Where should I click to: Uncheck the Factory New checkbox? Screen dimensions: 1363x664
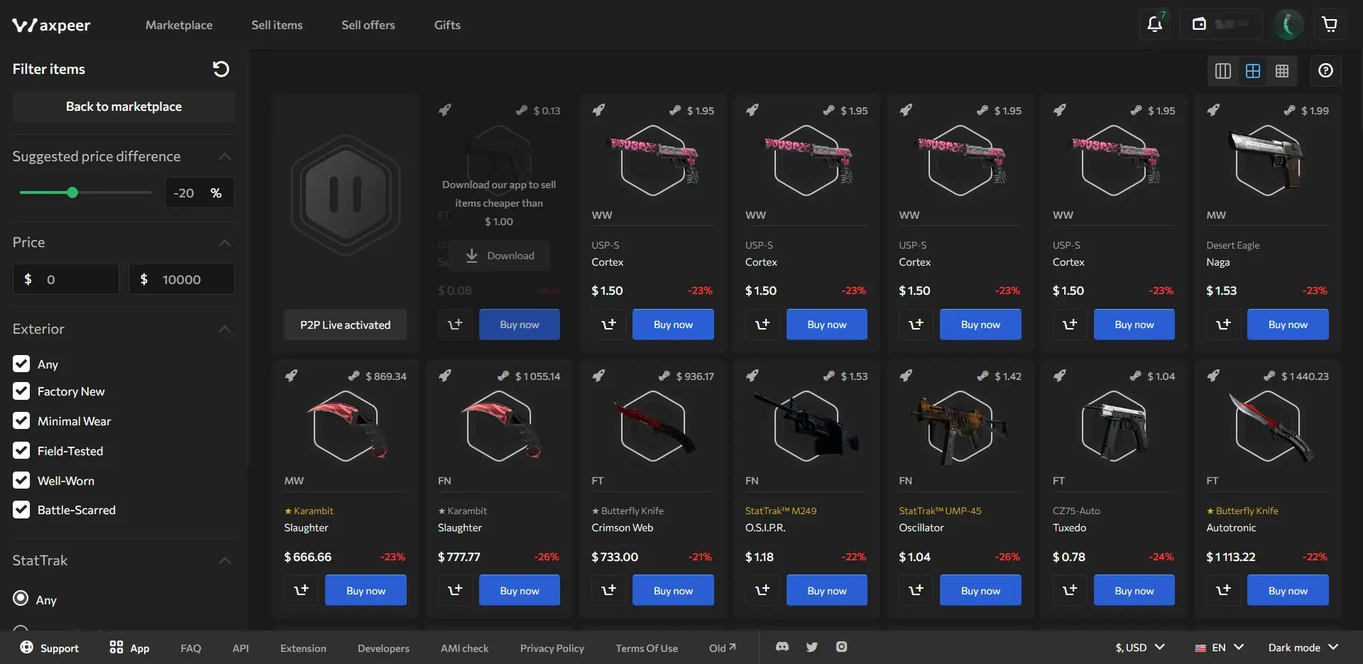coord(21,391)
